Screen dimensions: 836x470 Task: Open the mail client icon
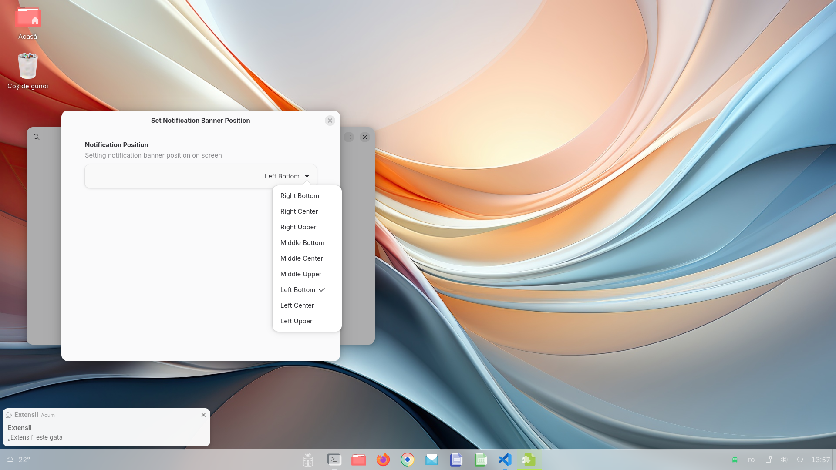(x=432, y=460)
